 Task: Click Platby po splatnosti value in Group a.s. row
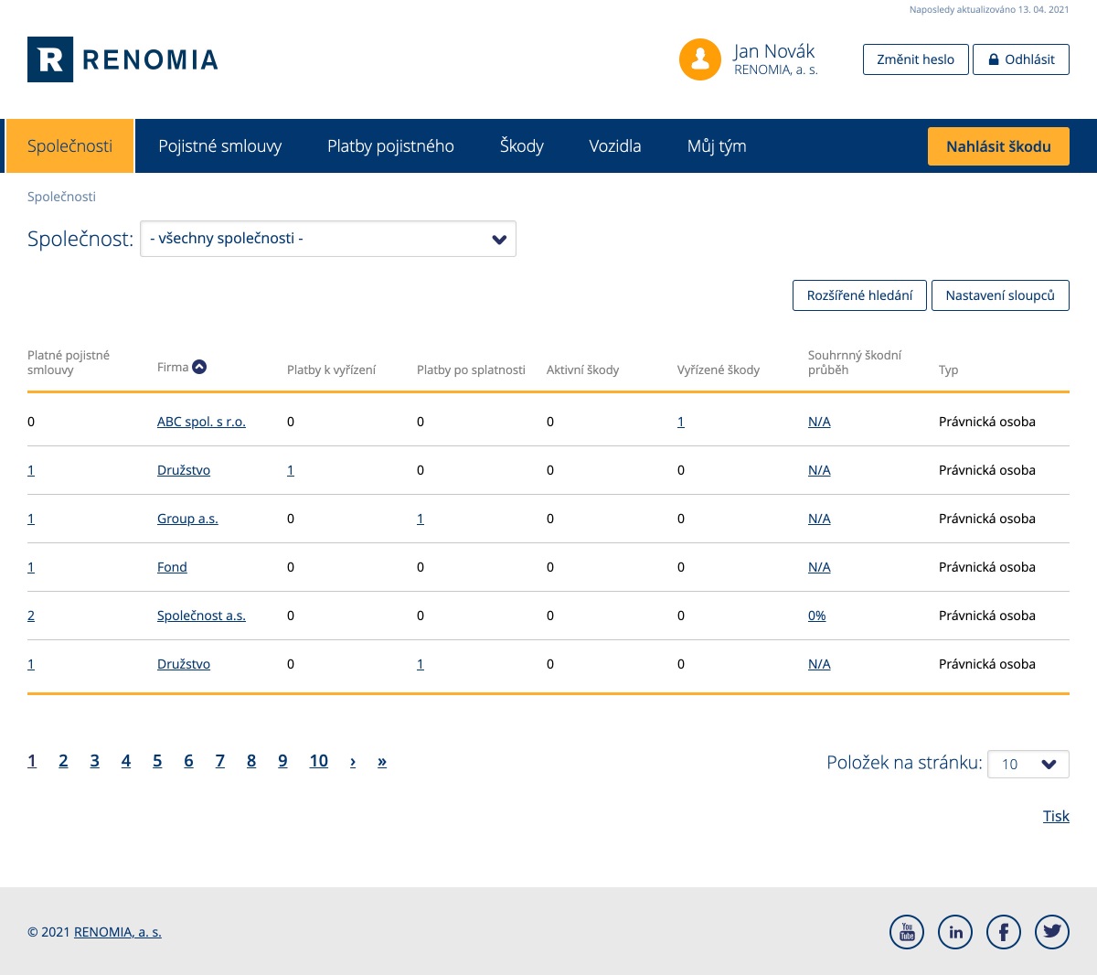pyautogui.click(x=421, y=519)
